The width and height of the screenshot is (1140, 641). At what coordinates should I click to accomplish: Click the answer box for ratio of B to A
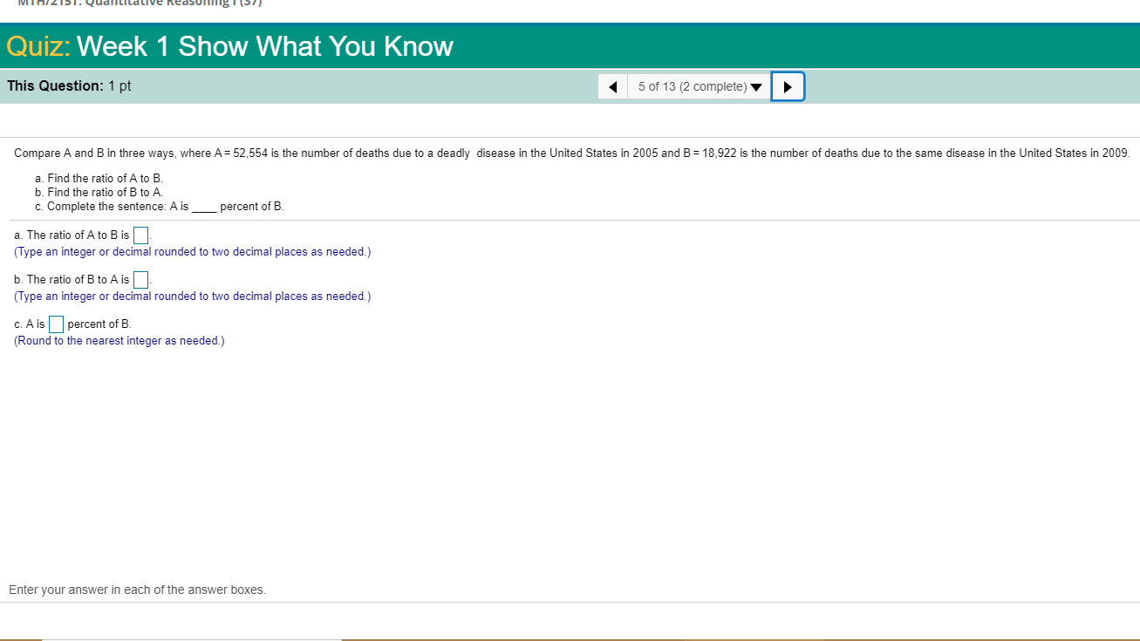[140, 280]
